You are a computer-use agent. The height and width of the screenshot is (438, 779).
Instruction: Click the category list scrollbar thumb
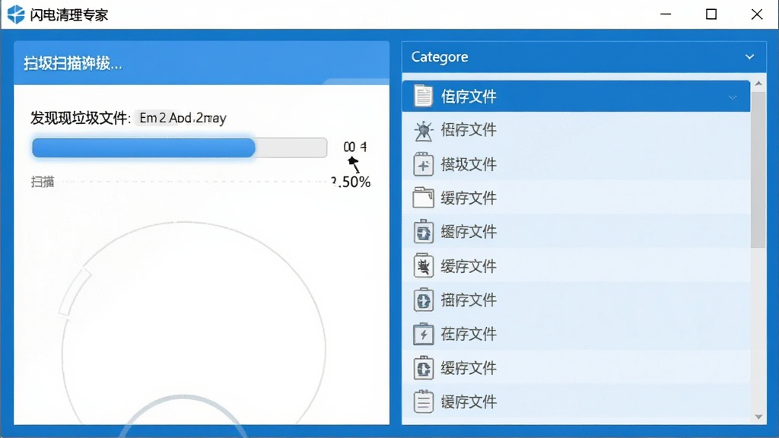click(x=758, y=169)
